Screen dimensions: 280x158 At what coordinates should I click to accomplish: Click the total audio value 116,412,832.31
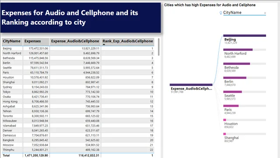click(89, 155)
